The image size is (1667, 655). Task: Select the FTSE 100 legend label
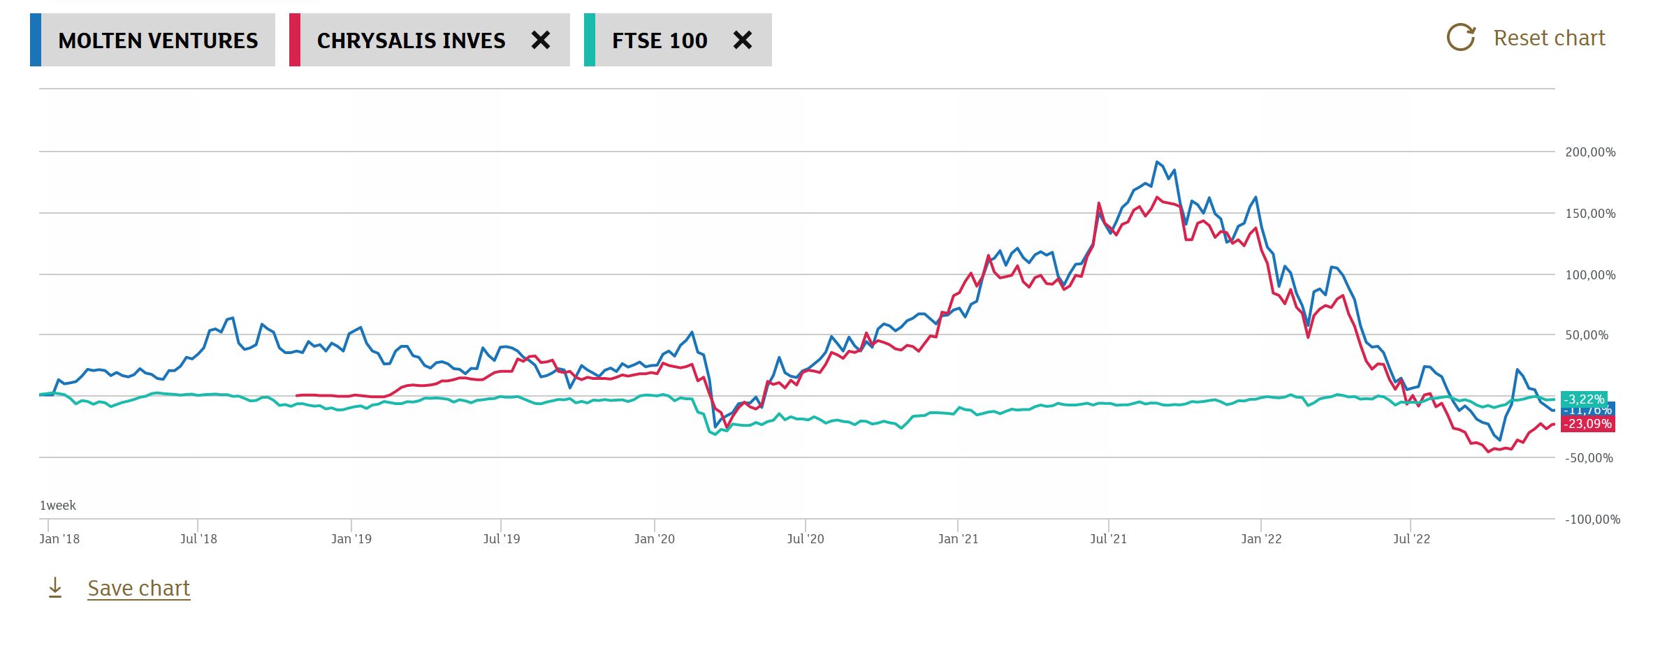(660, 41)
